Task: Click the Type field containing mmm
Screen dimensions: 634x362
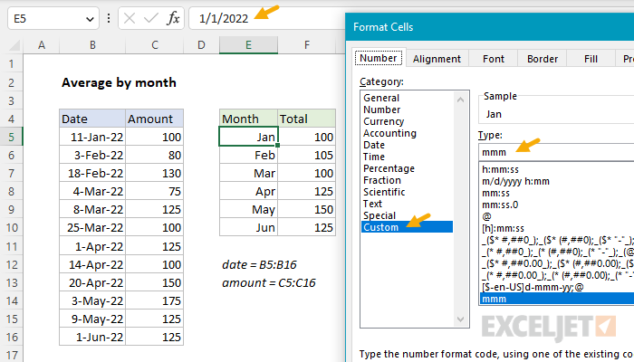Action: tap(556, 152)
